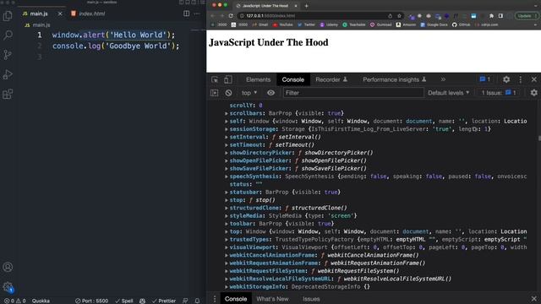Click the Quokka status bar item

click(x=41, y=301)
